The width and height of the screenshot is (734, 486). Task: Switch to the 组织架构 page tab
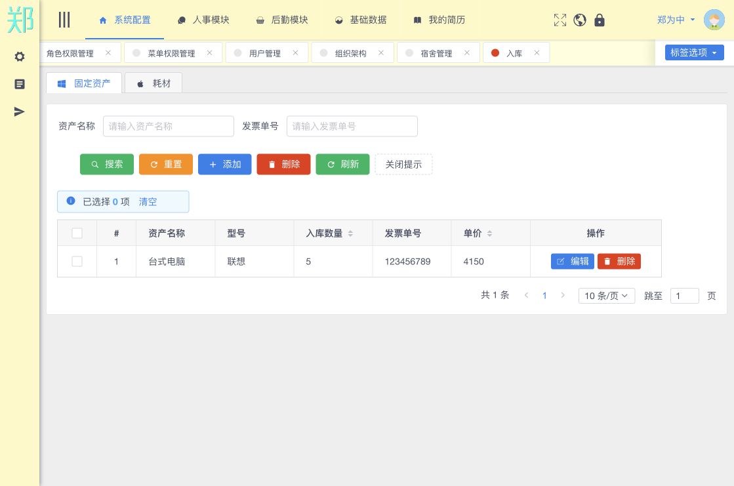tap(351, 53)
